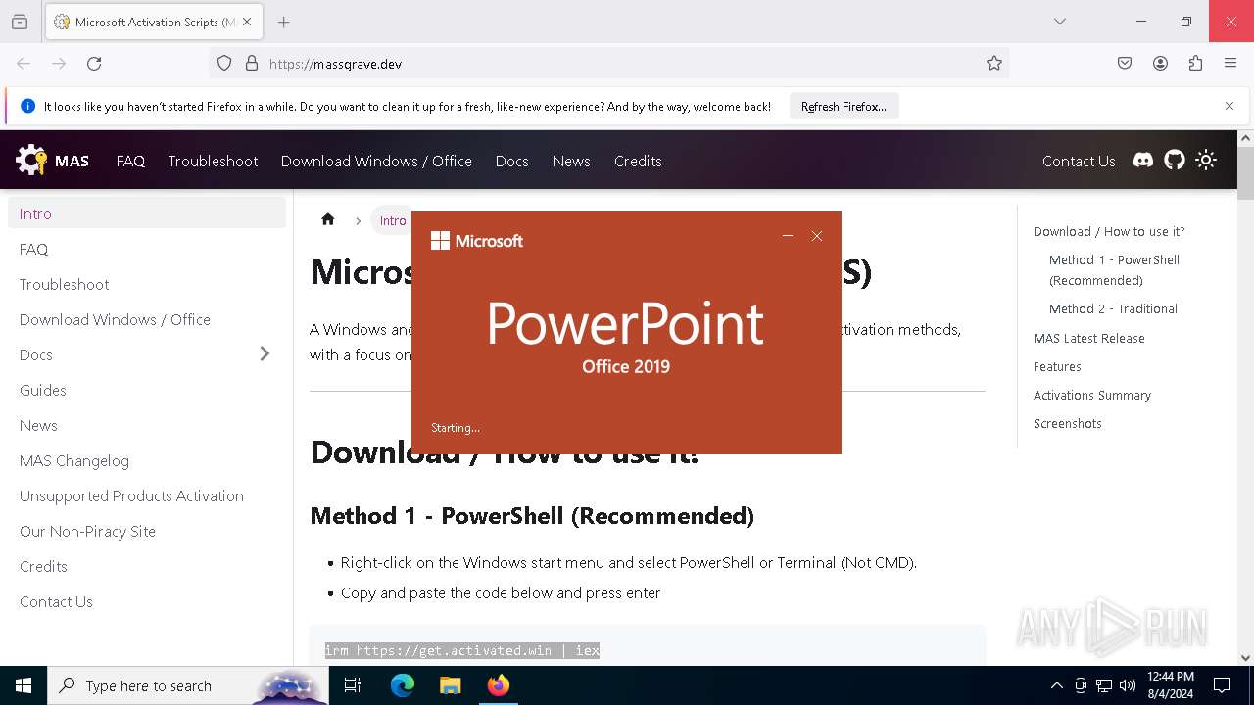Open a new tab with plus button
Screen dimensions: 1254x705
(283, 22)
